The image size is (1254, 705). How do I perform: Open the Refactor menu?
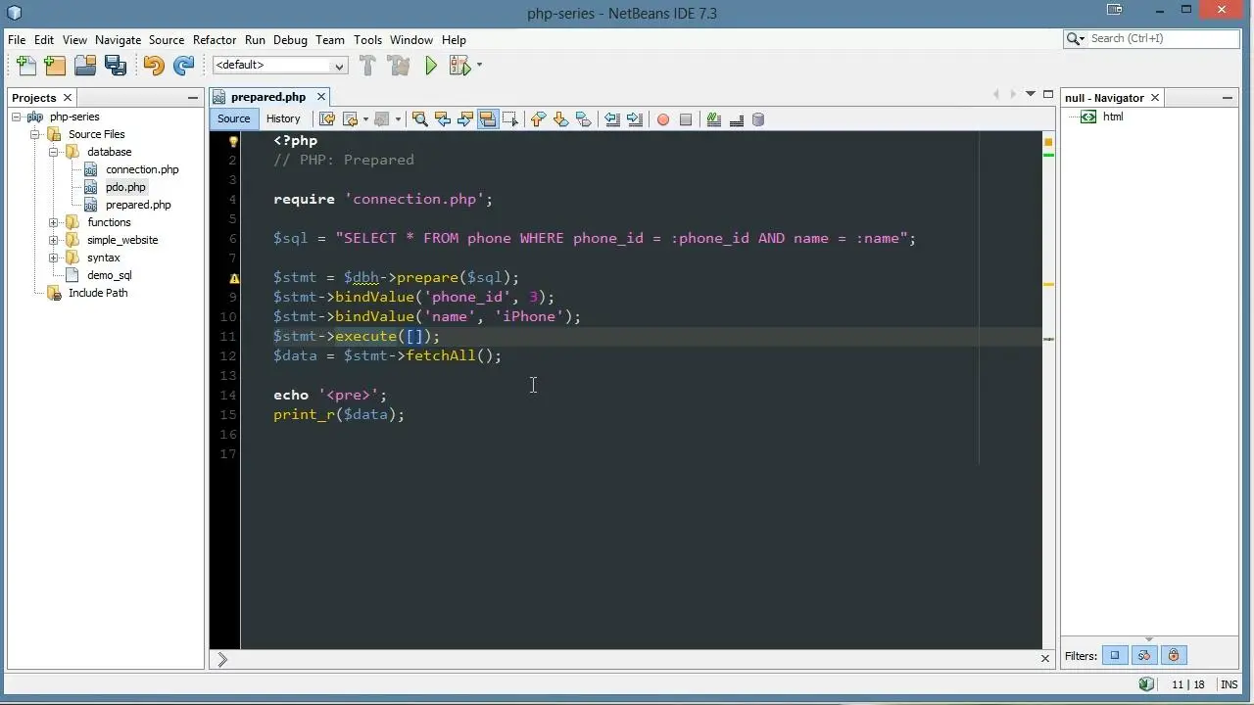tap(214, 40)
